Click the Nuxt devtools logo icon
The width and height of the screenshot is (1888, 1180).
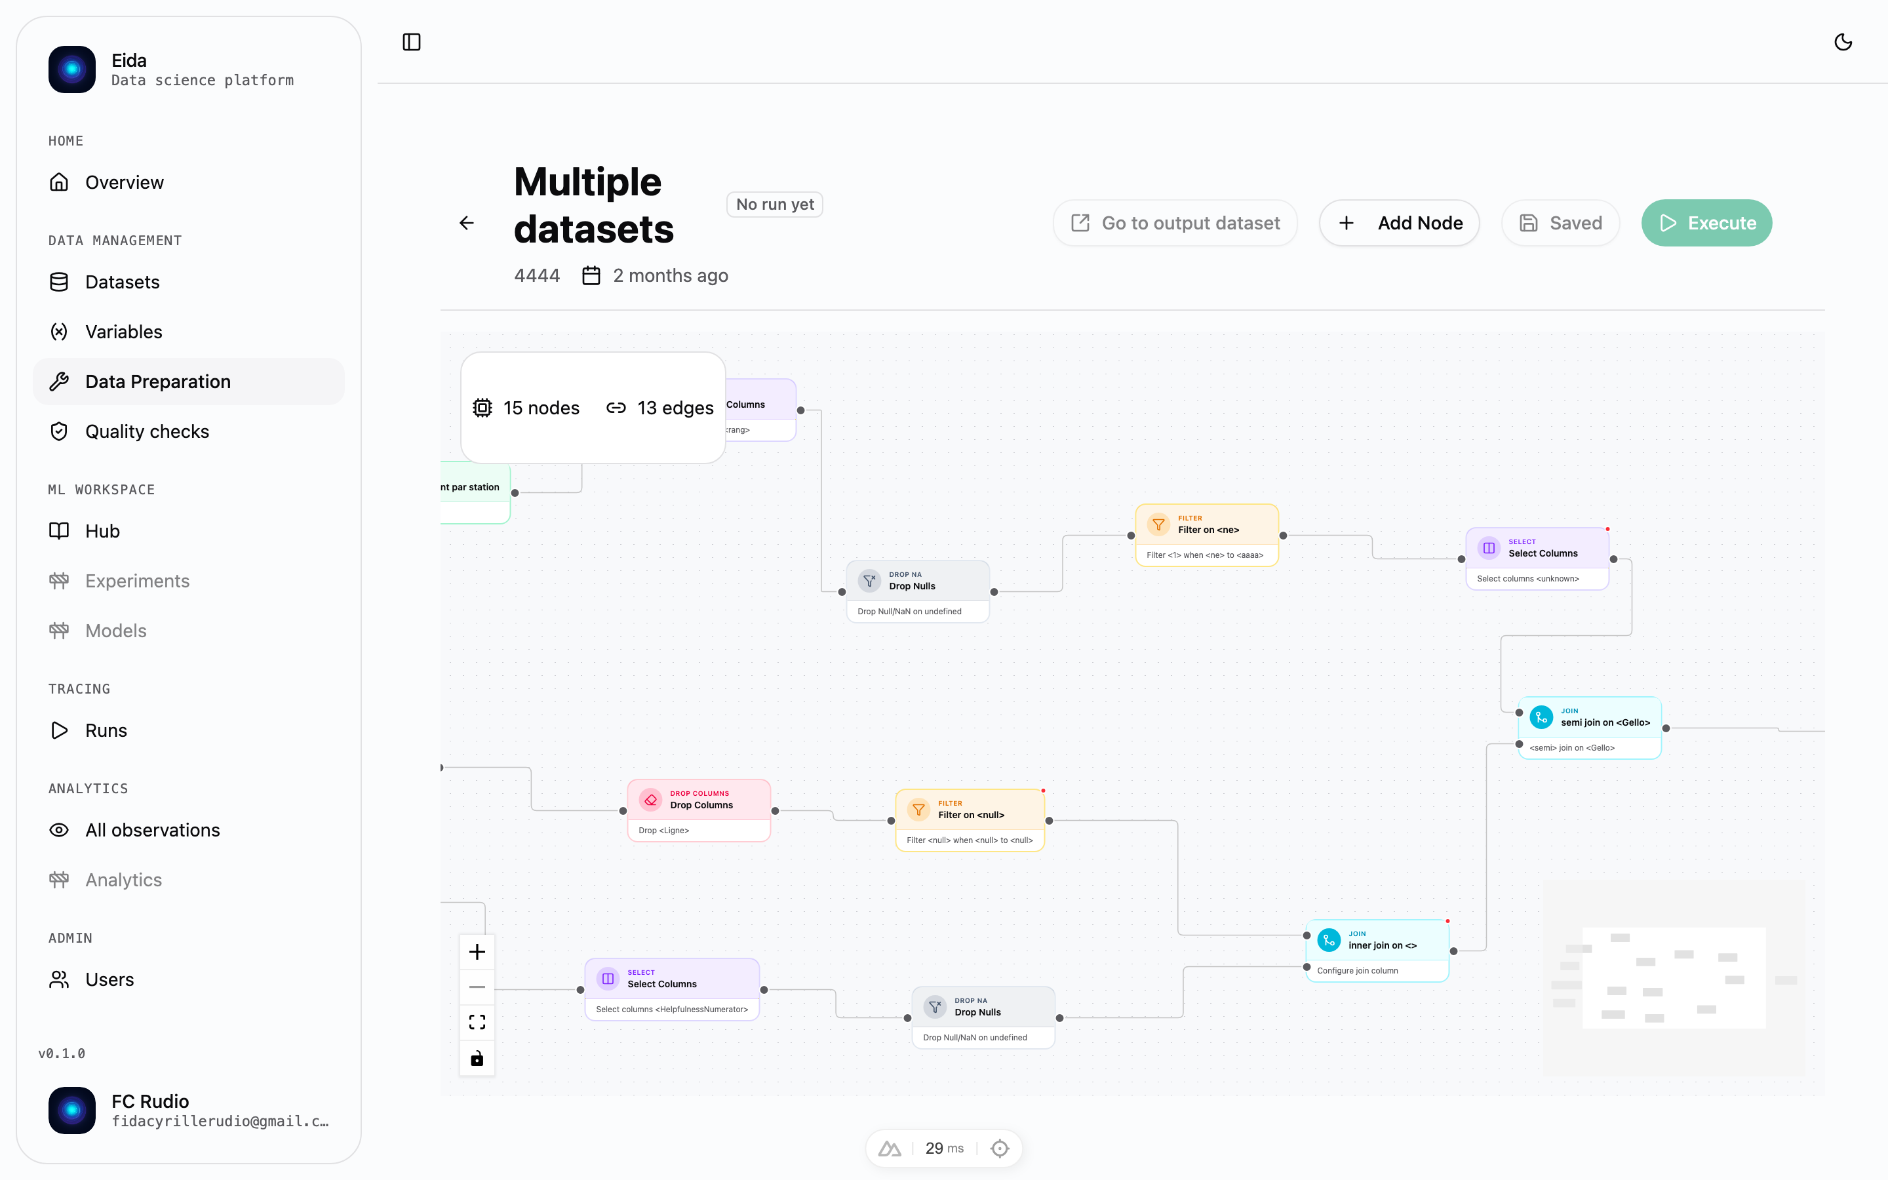point(890,1149)
